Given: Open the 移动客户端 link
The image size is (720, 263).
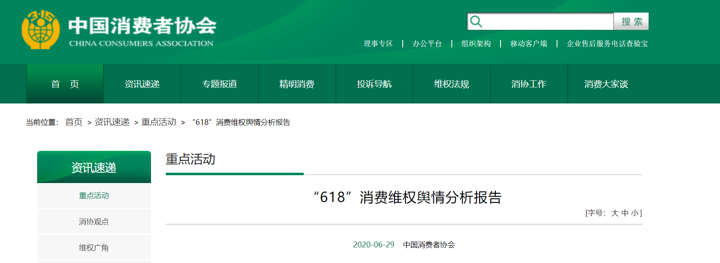Looking at the screenshot, I should coord(529,44).
